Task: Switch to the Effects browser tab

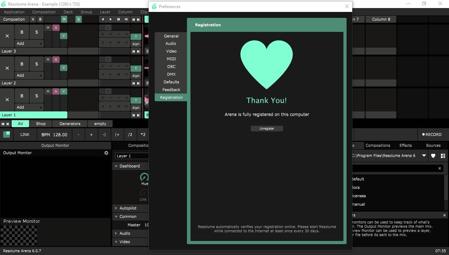Action: [406, 145]
